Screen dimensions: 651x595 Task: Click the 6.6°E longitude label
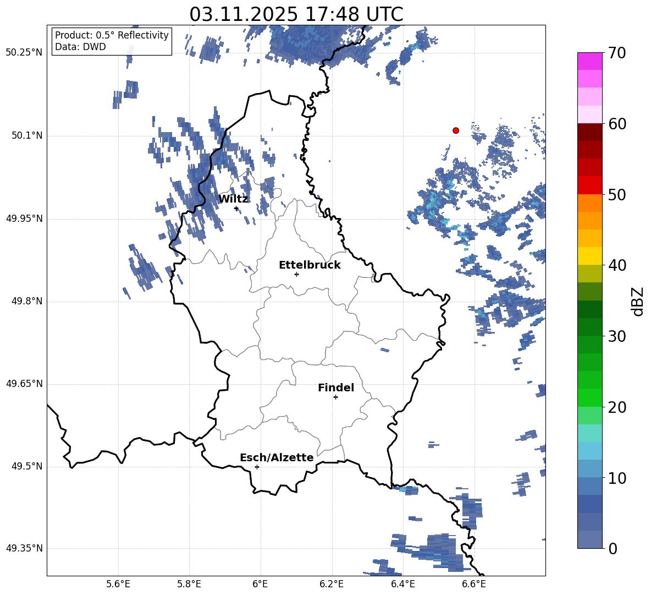(x=474, y=584)
